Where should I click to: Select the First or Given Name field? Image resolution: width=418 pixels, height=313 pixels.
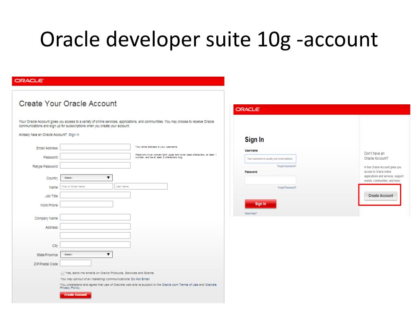pos(86,186)
